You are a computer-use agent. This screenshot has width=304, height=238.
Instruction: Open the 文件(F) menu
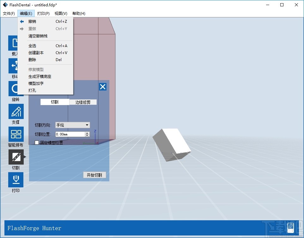coord(9,13)
